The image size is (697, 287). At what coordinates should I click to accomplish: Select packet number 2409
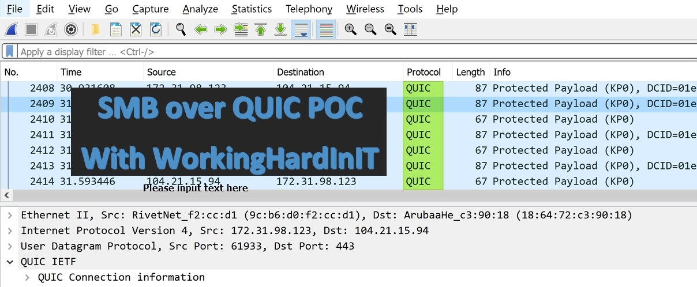[x=348, y=104]
